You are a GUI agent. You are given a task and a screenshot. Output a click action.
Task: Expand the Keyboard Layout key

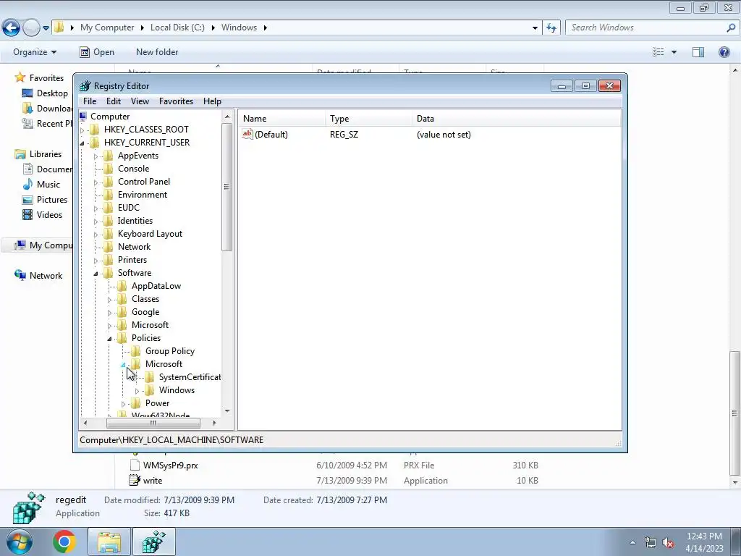pos(96,235)
